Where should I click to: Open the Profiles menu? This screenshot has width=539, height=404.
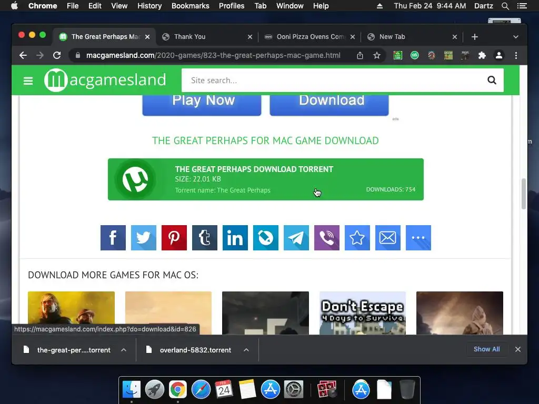[232, 6]
